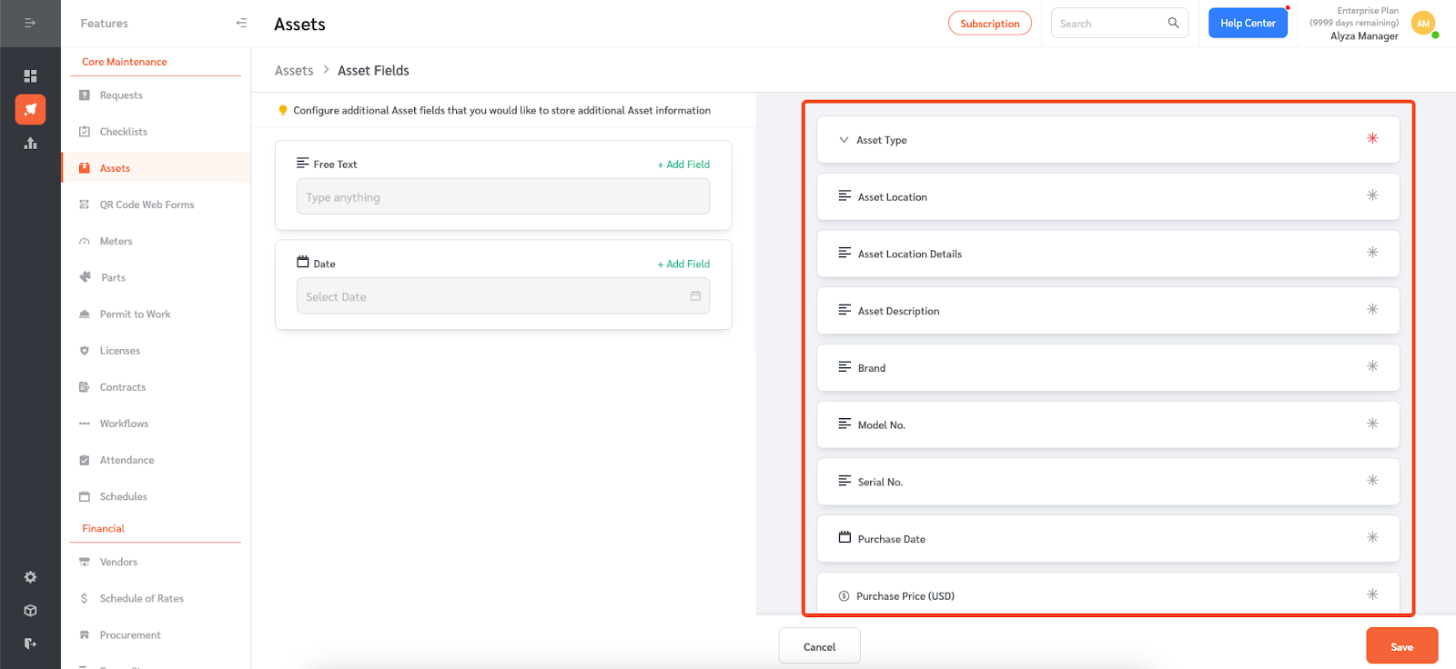The height and width of the screenshot is (669, 1456).
Task: Open Workflows in the sidebar
Action: pyautogui.click(x=124, y=423)
